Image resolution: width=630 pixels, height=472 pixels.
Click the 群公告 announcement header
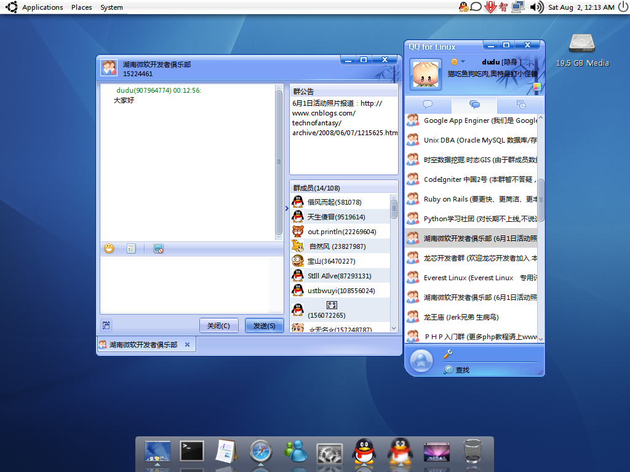(x=344, y=91)
